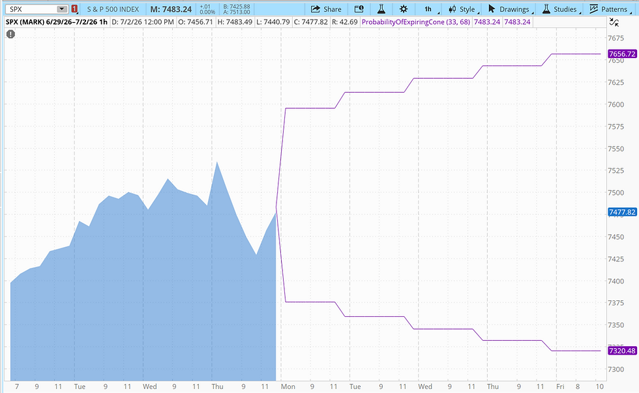Open chart settings gear icon
The width and height of the screenshot is (639, 393).
404,9
